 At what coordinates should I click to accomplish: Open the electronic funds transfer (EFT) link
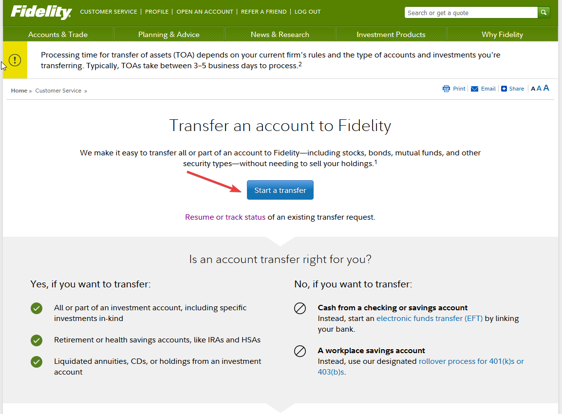click(430, 319)
